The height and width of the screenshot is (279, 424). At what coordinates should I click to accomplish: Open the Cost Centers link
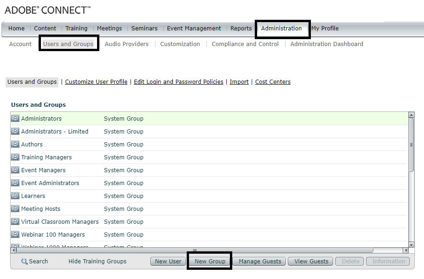(x=273, y=82)
